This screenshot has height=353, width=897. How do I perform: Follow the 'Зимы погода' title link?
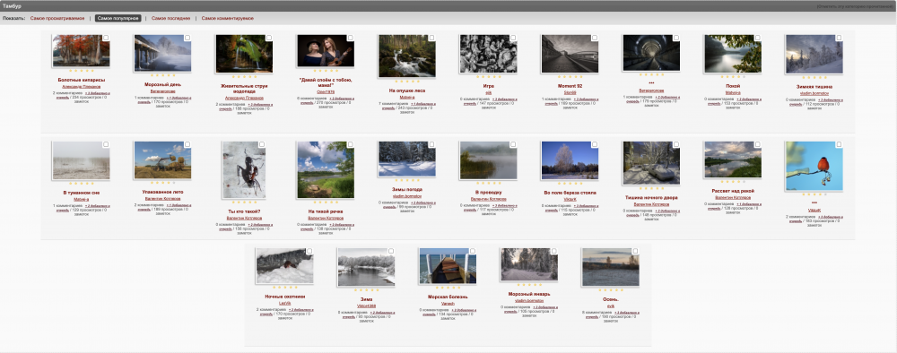[406, 189]
